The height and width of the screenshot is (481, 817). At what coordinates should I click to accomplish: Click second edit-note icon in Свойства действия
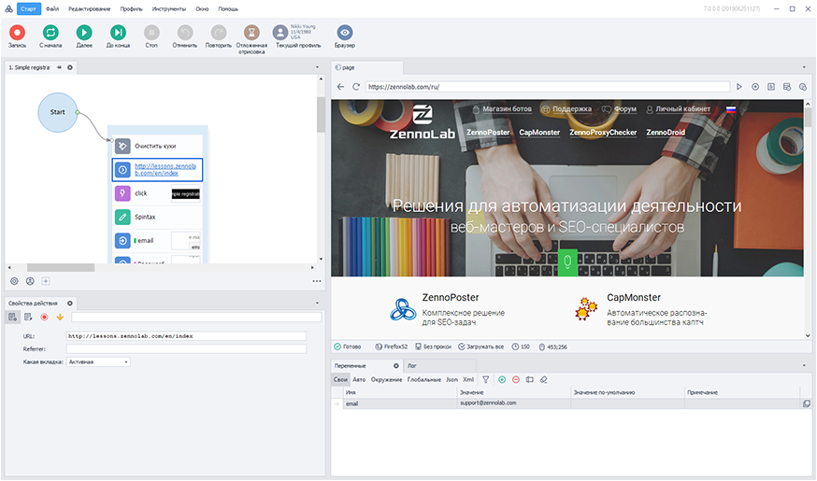click(28, 317)
